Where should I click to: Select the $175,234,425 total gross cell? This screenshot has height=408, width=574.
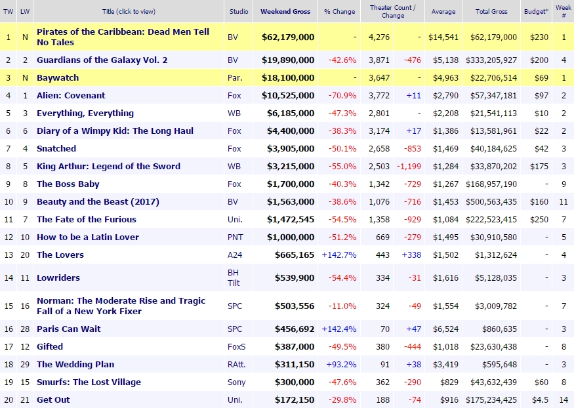pyautogui.click(x=491, y=399)
